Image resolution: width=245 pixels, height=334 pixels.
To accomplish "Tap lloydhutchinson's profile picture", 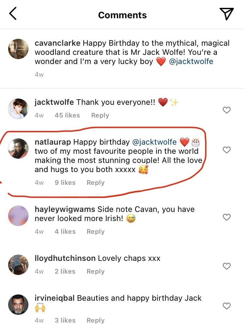I will point(18,261).
